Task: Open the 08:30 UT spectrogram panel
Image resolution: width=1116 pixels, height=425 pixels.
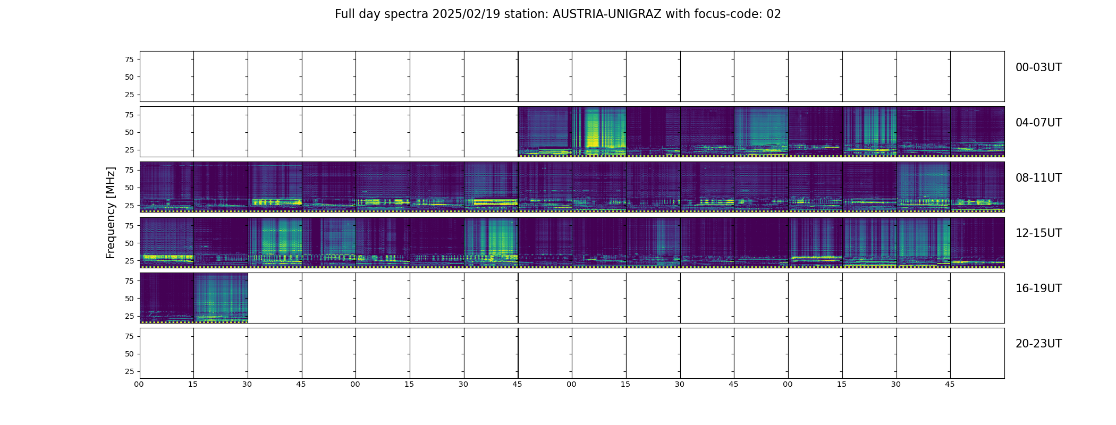Action: click(275, 187)
